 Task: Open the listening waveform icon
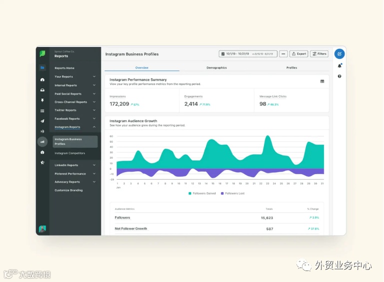(x=42, y=131)
